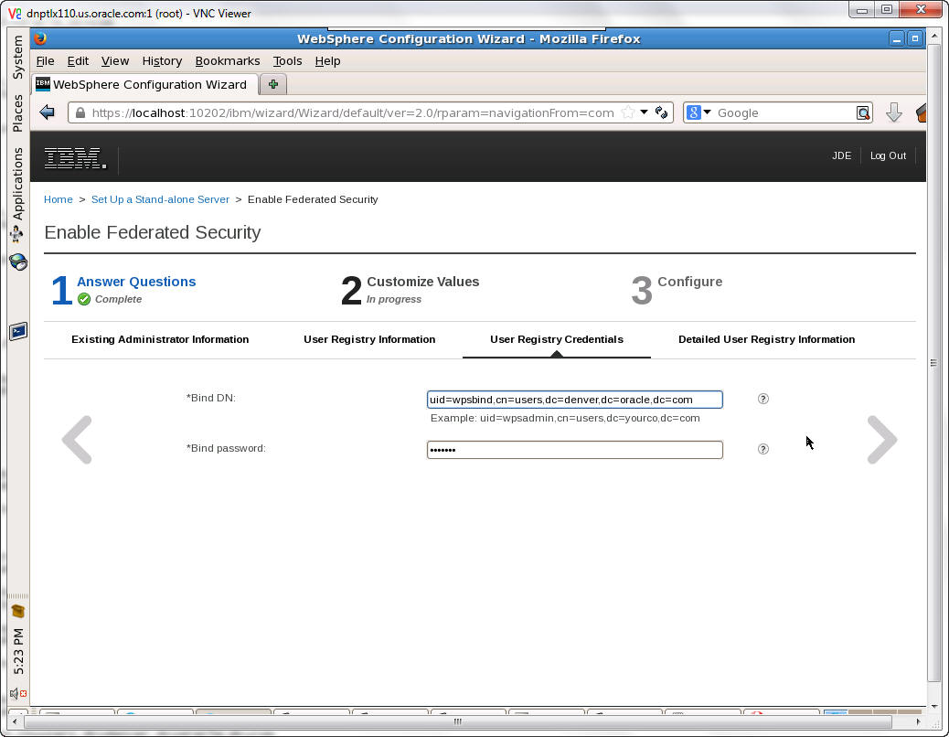Viewport: 949px width, 737px height.
Task: Click the JDE user link
Action: pyautogui.click(x=841, y=155)
